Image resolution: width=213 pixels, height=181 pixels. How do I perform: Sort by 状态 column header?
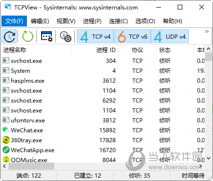coord(175,50)
